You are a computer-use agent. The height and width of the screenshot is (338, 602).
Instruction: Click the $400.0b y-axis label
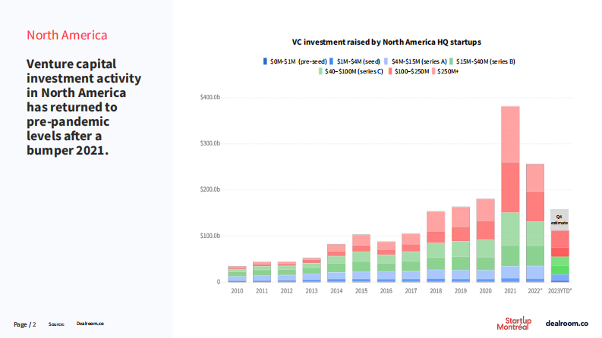210,98
